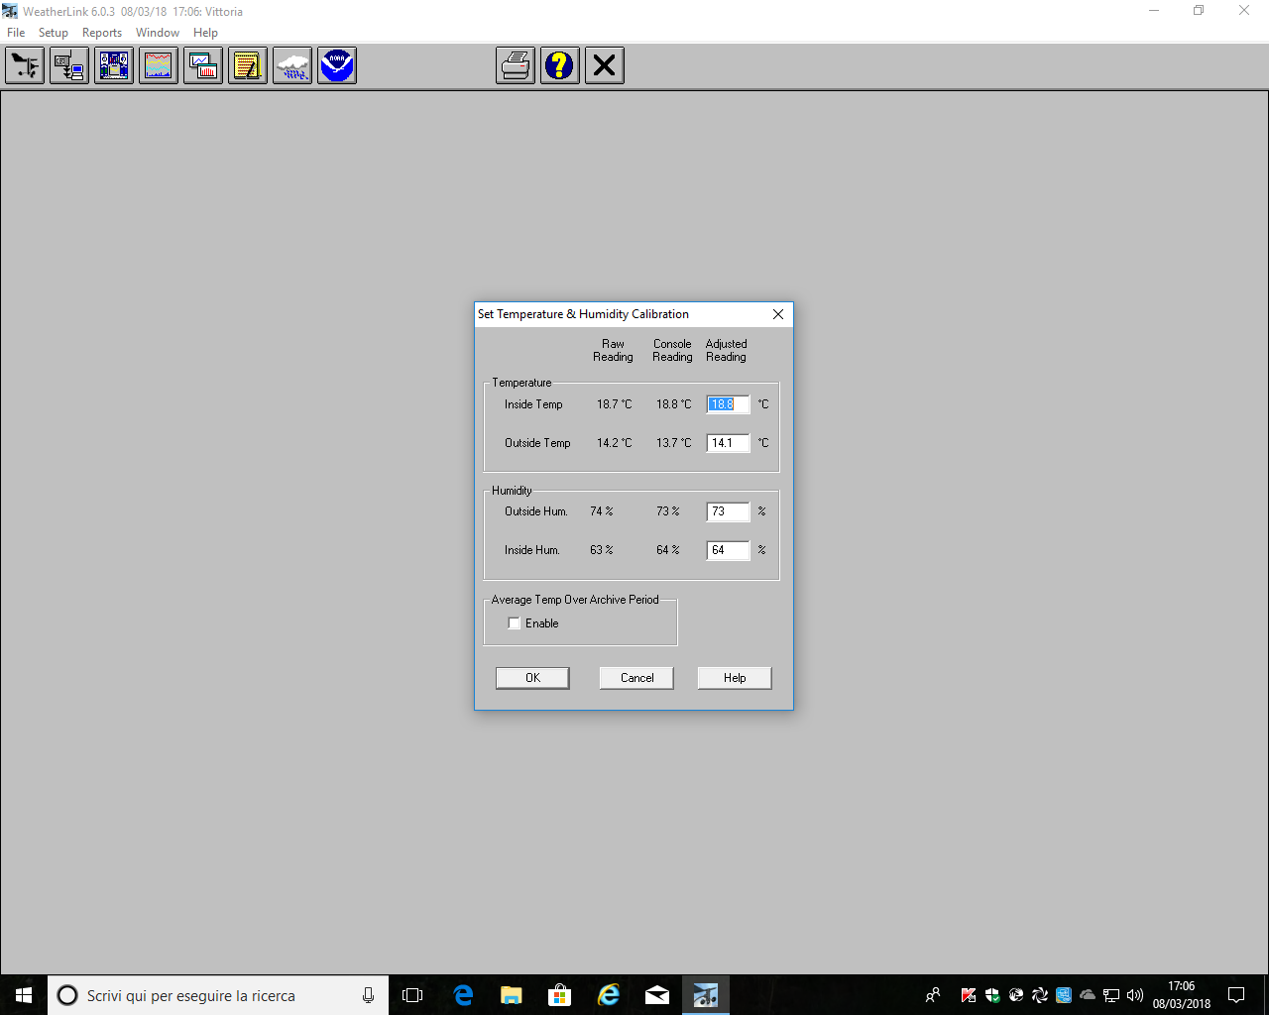Click the Outside Temp console reading 13.7 °C
The height and width of the screenshot is (1015, 1269).
tap(674, 443)
